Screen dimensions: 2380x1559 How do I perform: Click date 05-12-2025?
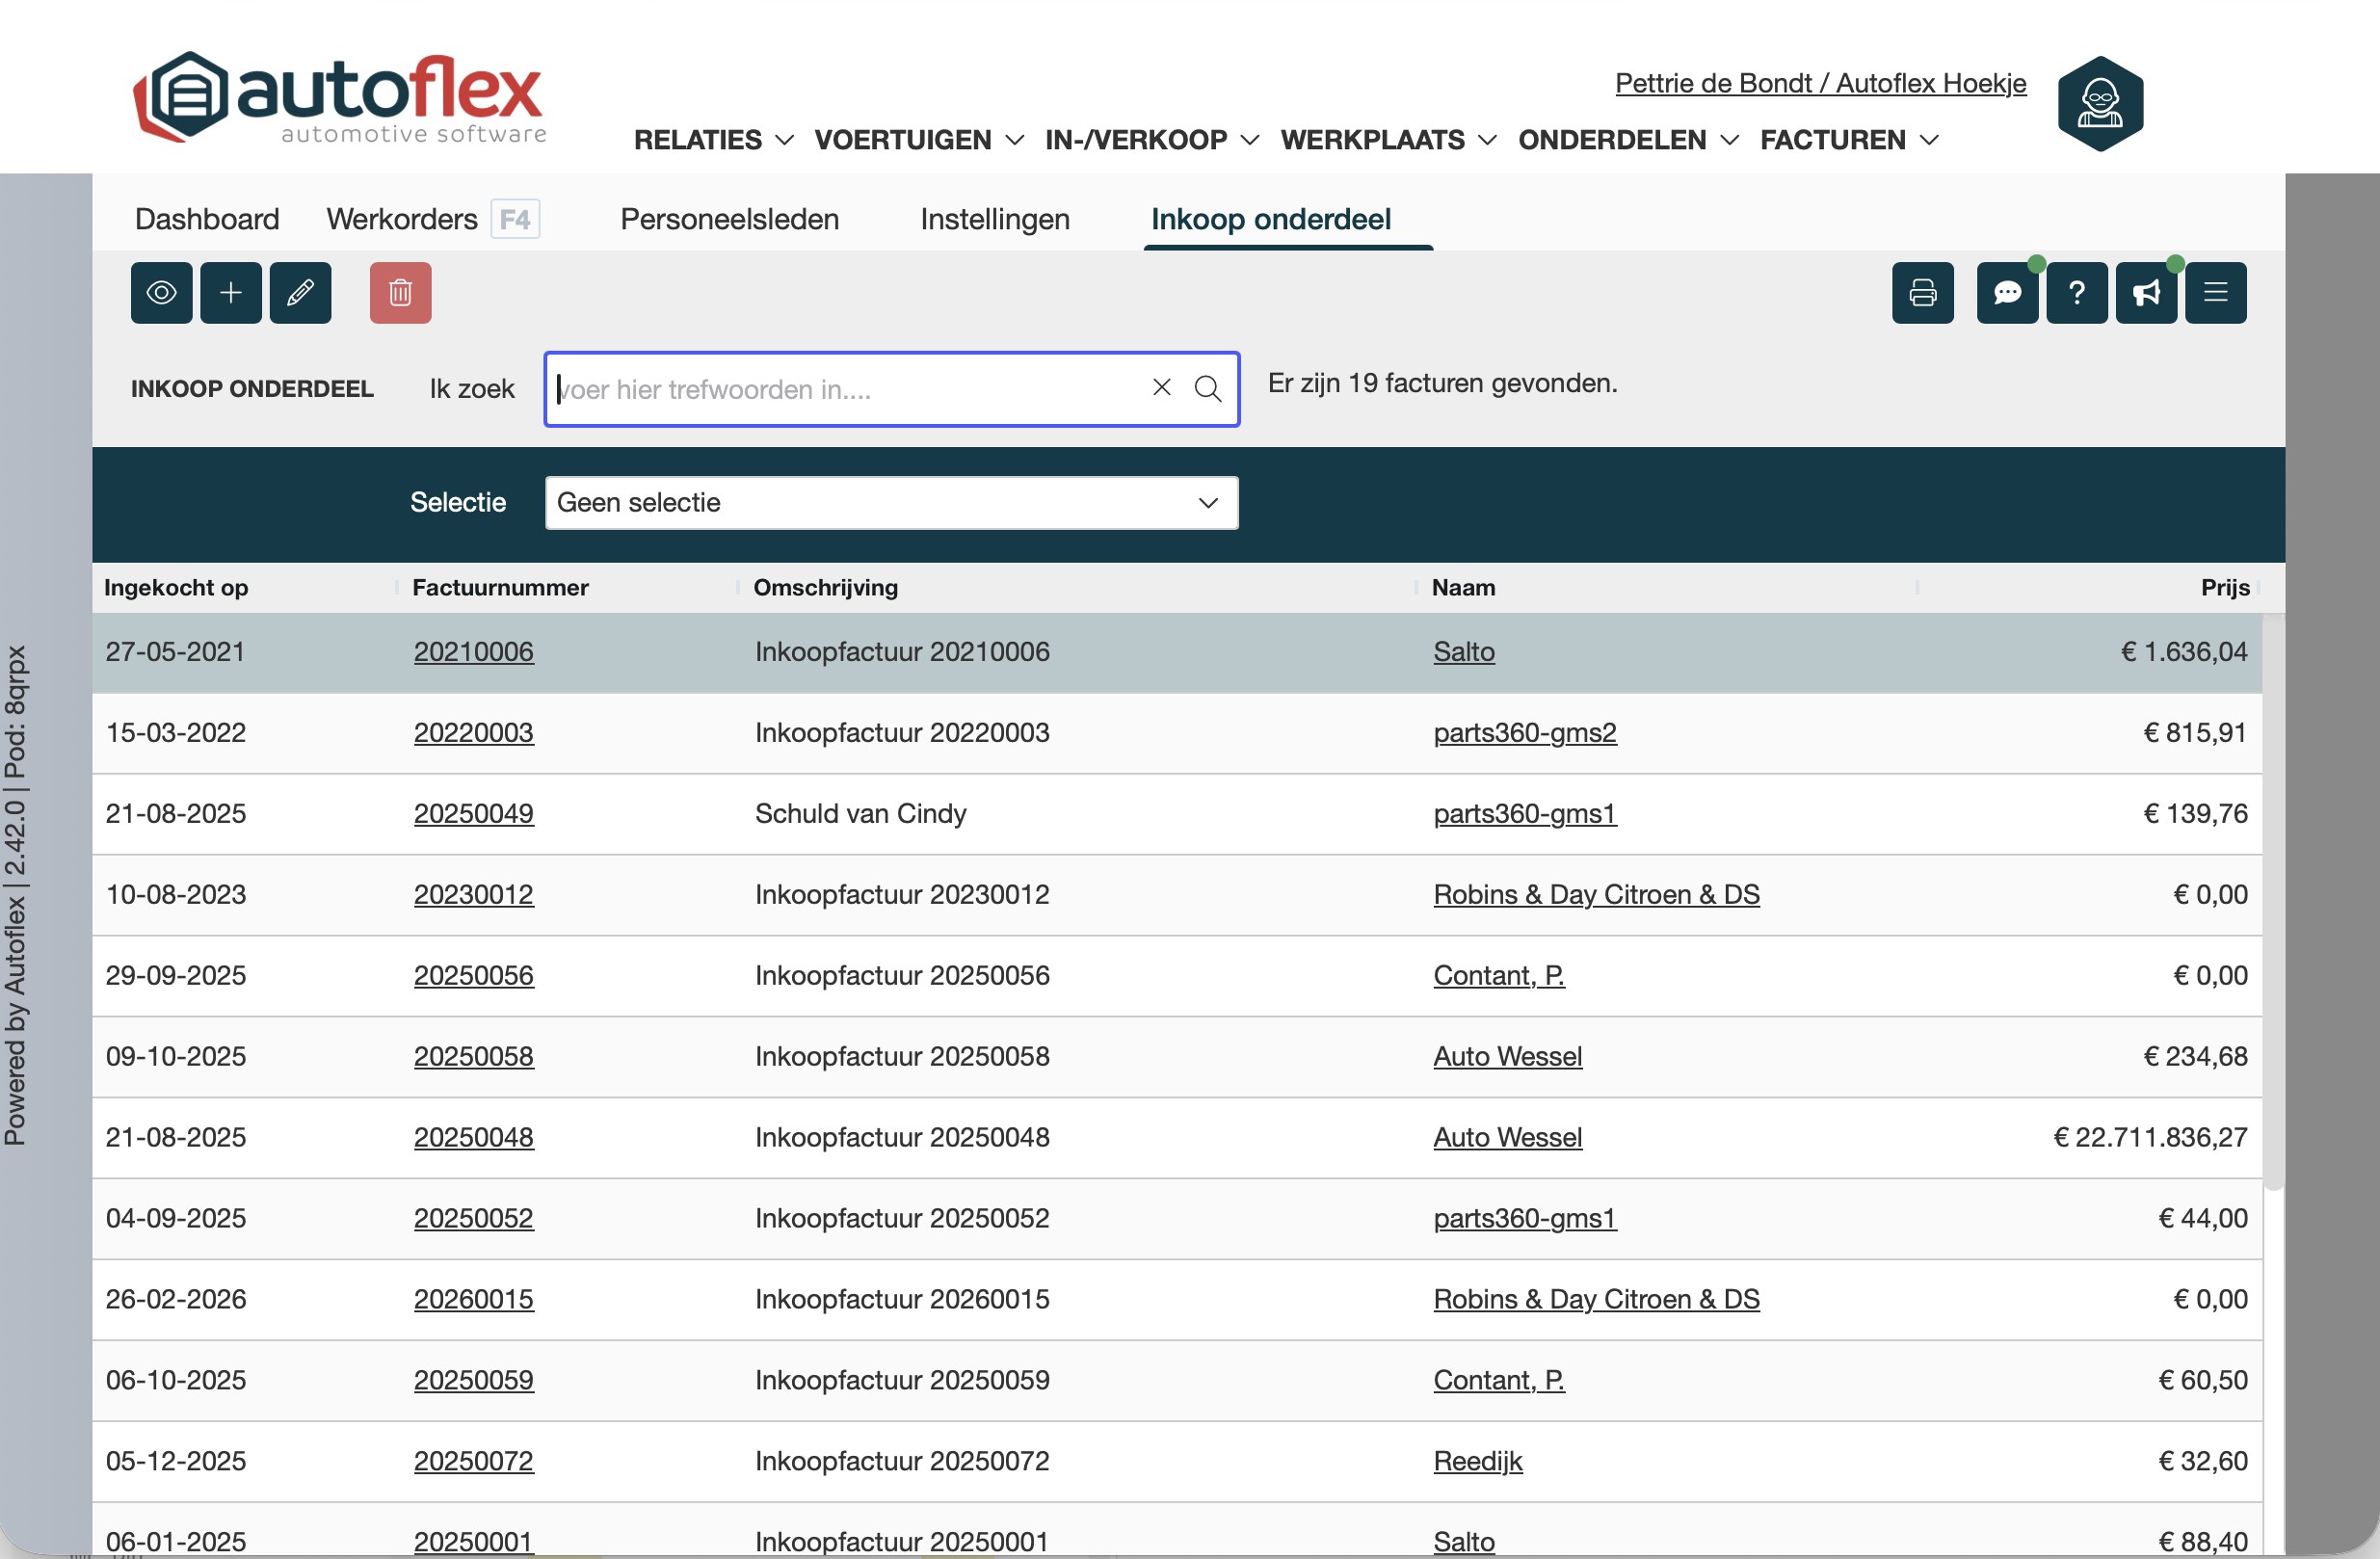(x=176, y=1462)
